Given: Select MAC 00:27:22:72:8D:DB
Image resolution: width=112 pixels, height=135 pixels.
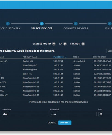Looking at the screenshot, I should click(102, 74).
